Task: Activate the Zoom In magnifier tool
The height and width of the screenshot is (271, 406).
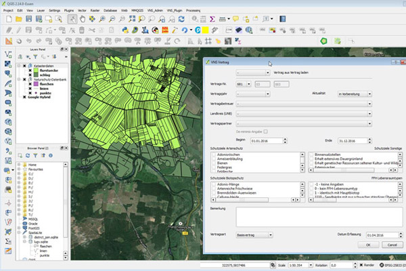Action: pyautogui.click(x=102, y=19)
